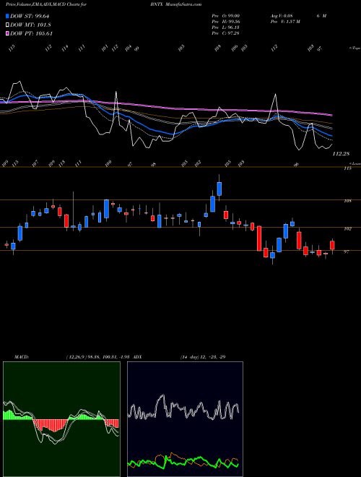Click the 'Avg V: 0.98' value
Viewport: 361px width, 477px height.
283,16
